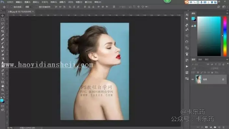Toggle lock transparent pixels icon
Viewport: 229px width, 129px height.
(198, 72)
